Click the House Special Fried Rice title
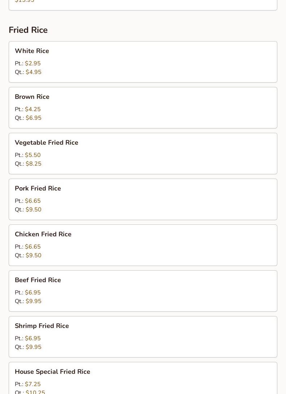Viewport: 286px width, 394px height. pos(52,372)
